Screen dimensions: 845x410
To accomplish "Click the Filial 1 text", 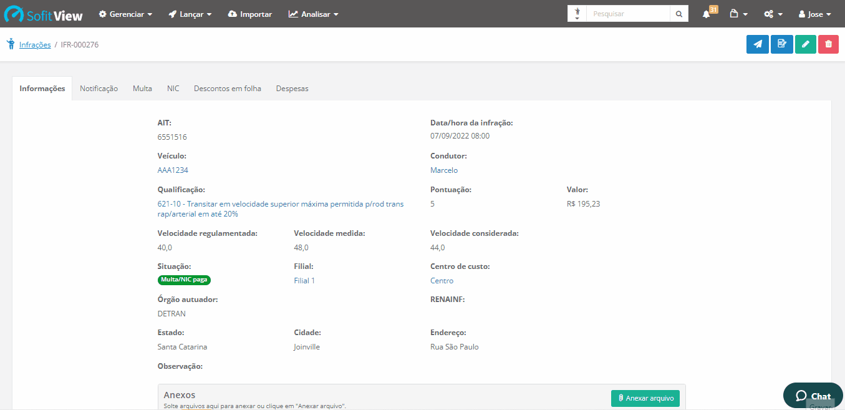I will [x=304, y=281].
